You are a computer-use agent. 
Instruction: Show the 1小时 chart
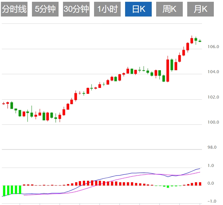(x=107, y=9)
